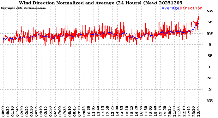The image size is (218, 118).
Task: Click the 03:30 time label
Action: (32, 111)
